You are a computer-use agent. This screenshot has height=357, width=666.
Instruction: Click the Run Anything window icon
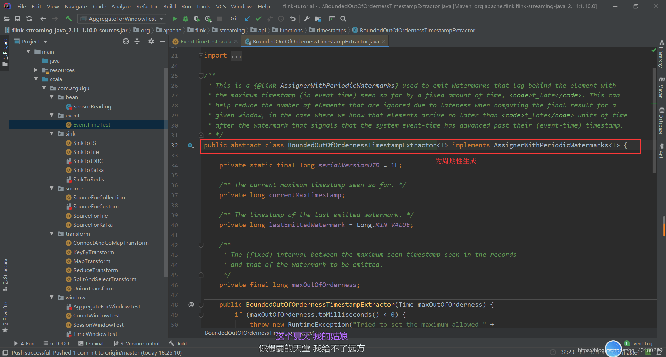click(x=332, y=19)
